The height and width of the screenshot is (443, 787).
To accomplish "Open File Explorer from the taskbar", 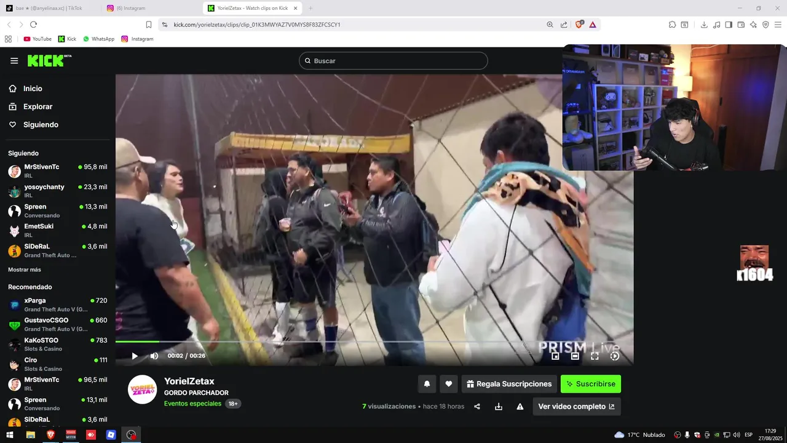I will click(x=30, y=435).
